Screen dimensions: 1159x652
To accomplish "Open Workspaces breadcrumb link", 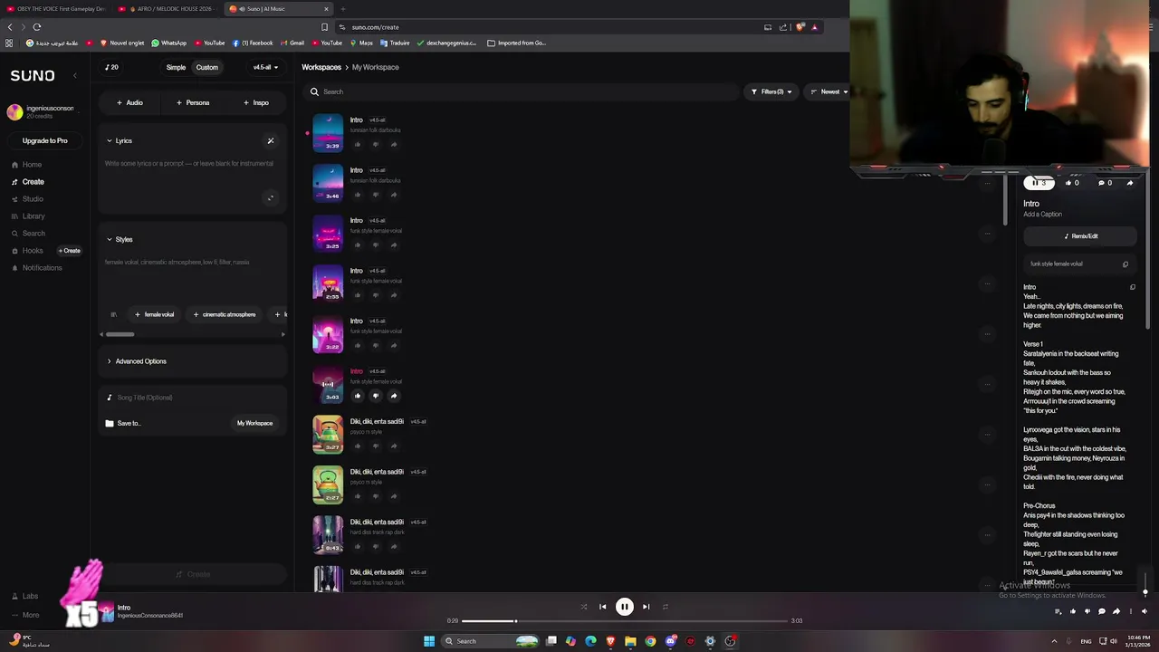I will pos(321,67).
